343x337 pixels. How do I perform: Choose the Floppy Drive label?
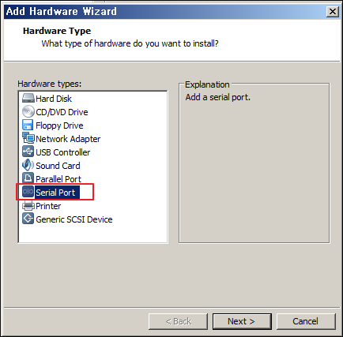[59, 125]
